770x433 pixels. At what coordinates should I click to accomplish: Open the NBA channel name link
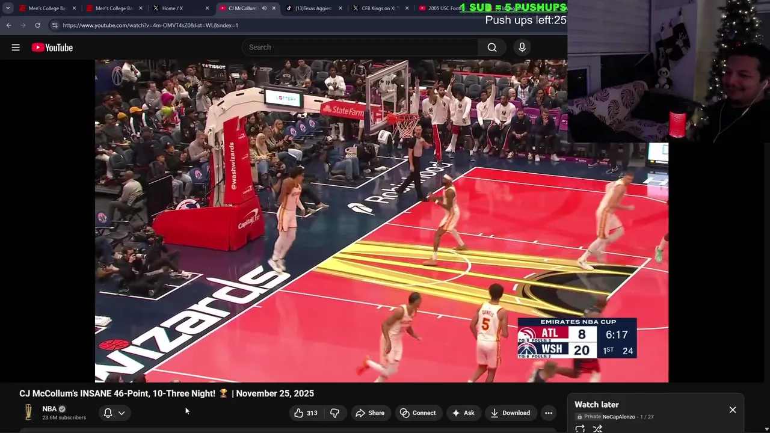[49, 409]
